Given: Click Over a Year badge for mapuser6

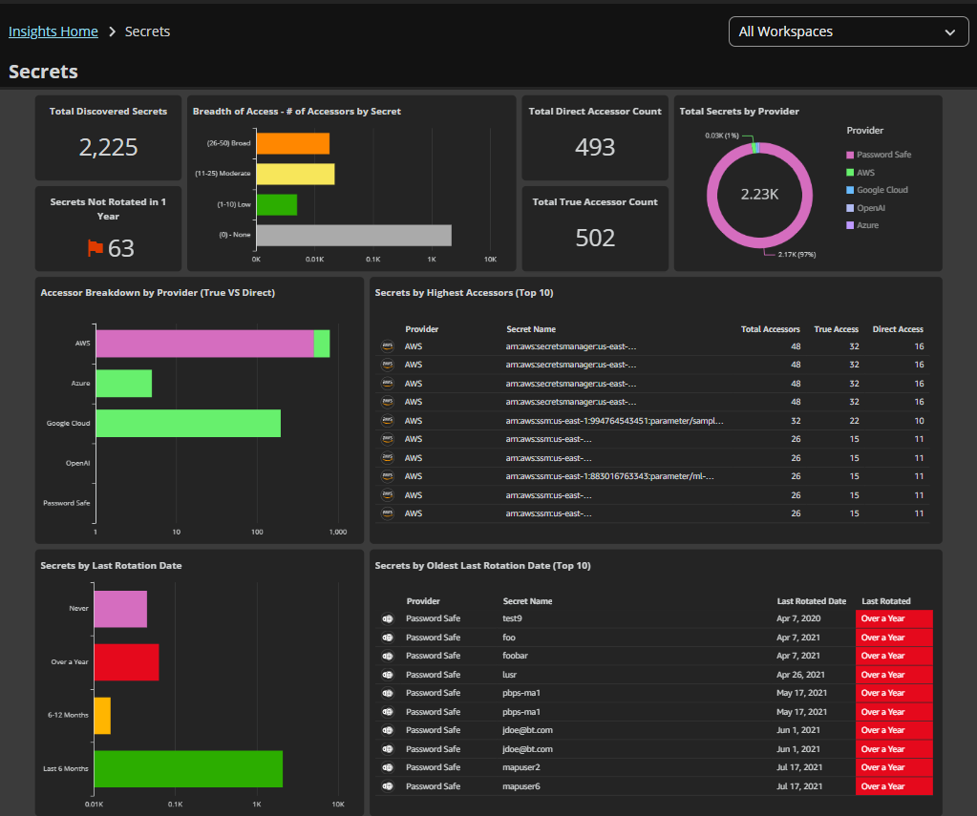Looking at the screenshot, I should click(895, 786).
